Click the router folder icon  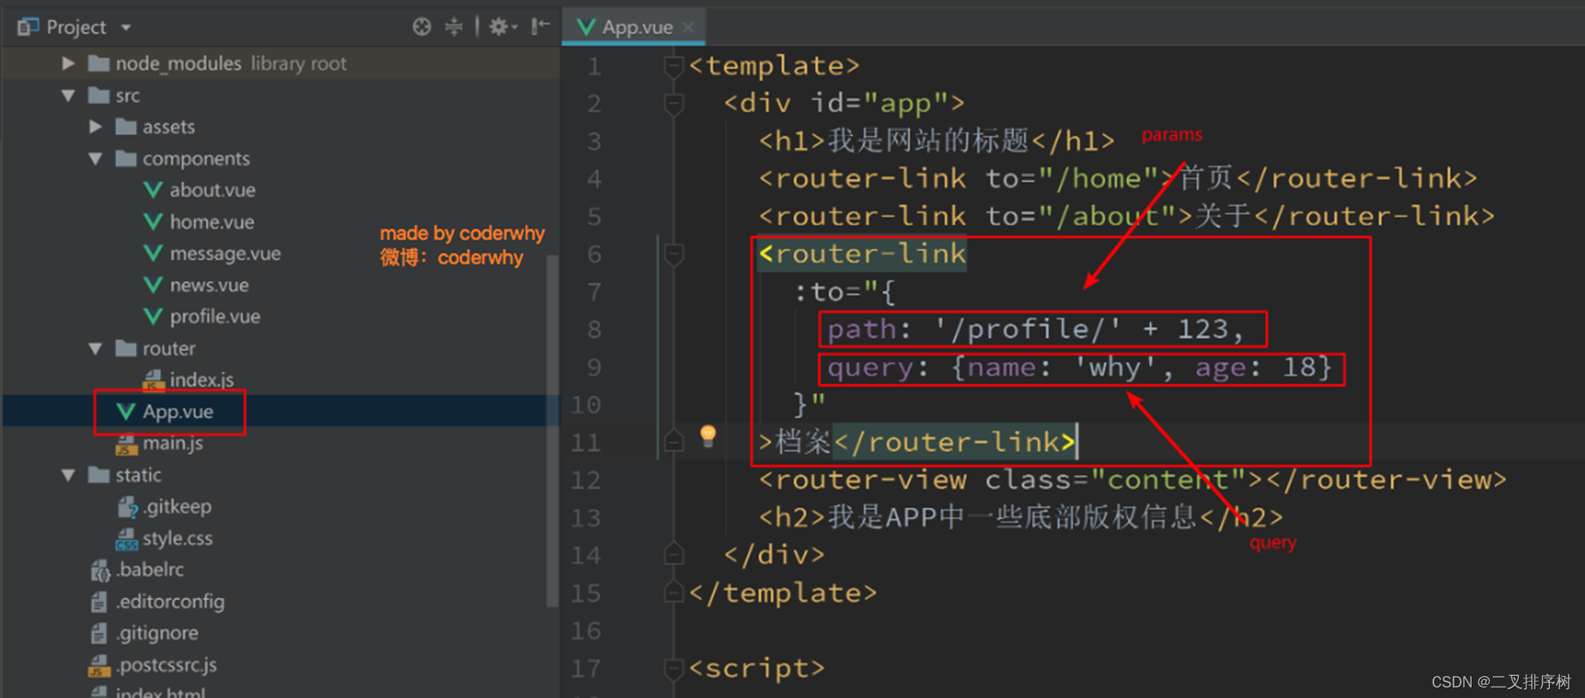(125, 348)
